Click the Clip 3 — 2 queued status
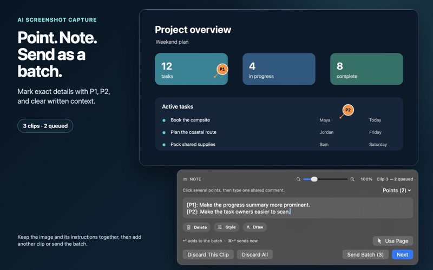The height and width of the screenshot is (270, 433). 395,179
